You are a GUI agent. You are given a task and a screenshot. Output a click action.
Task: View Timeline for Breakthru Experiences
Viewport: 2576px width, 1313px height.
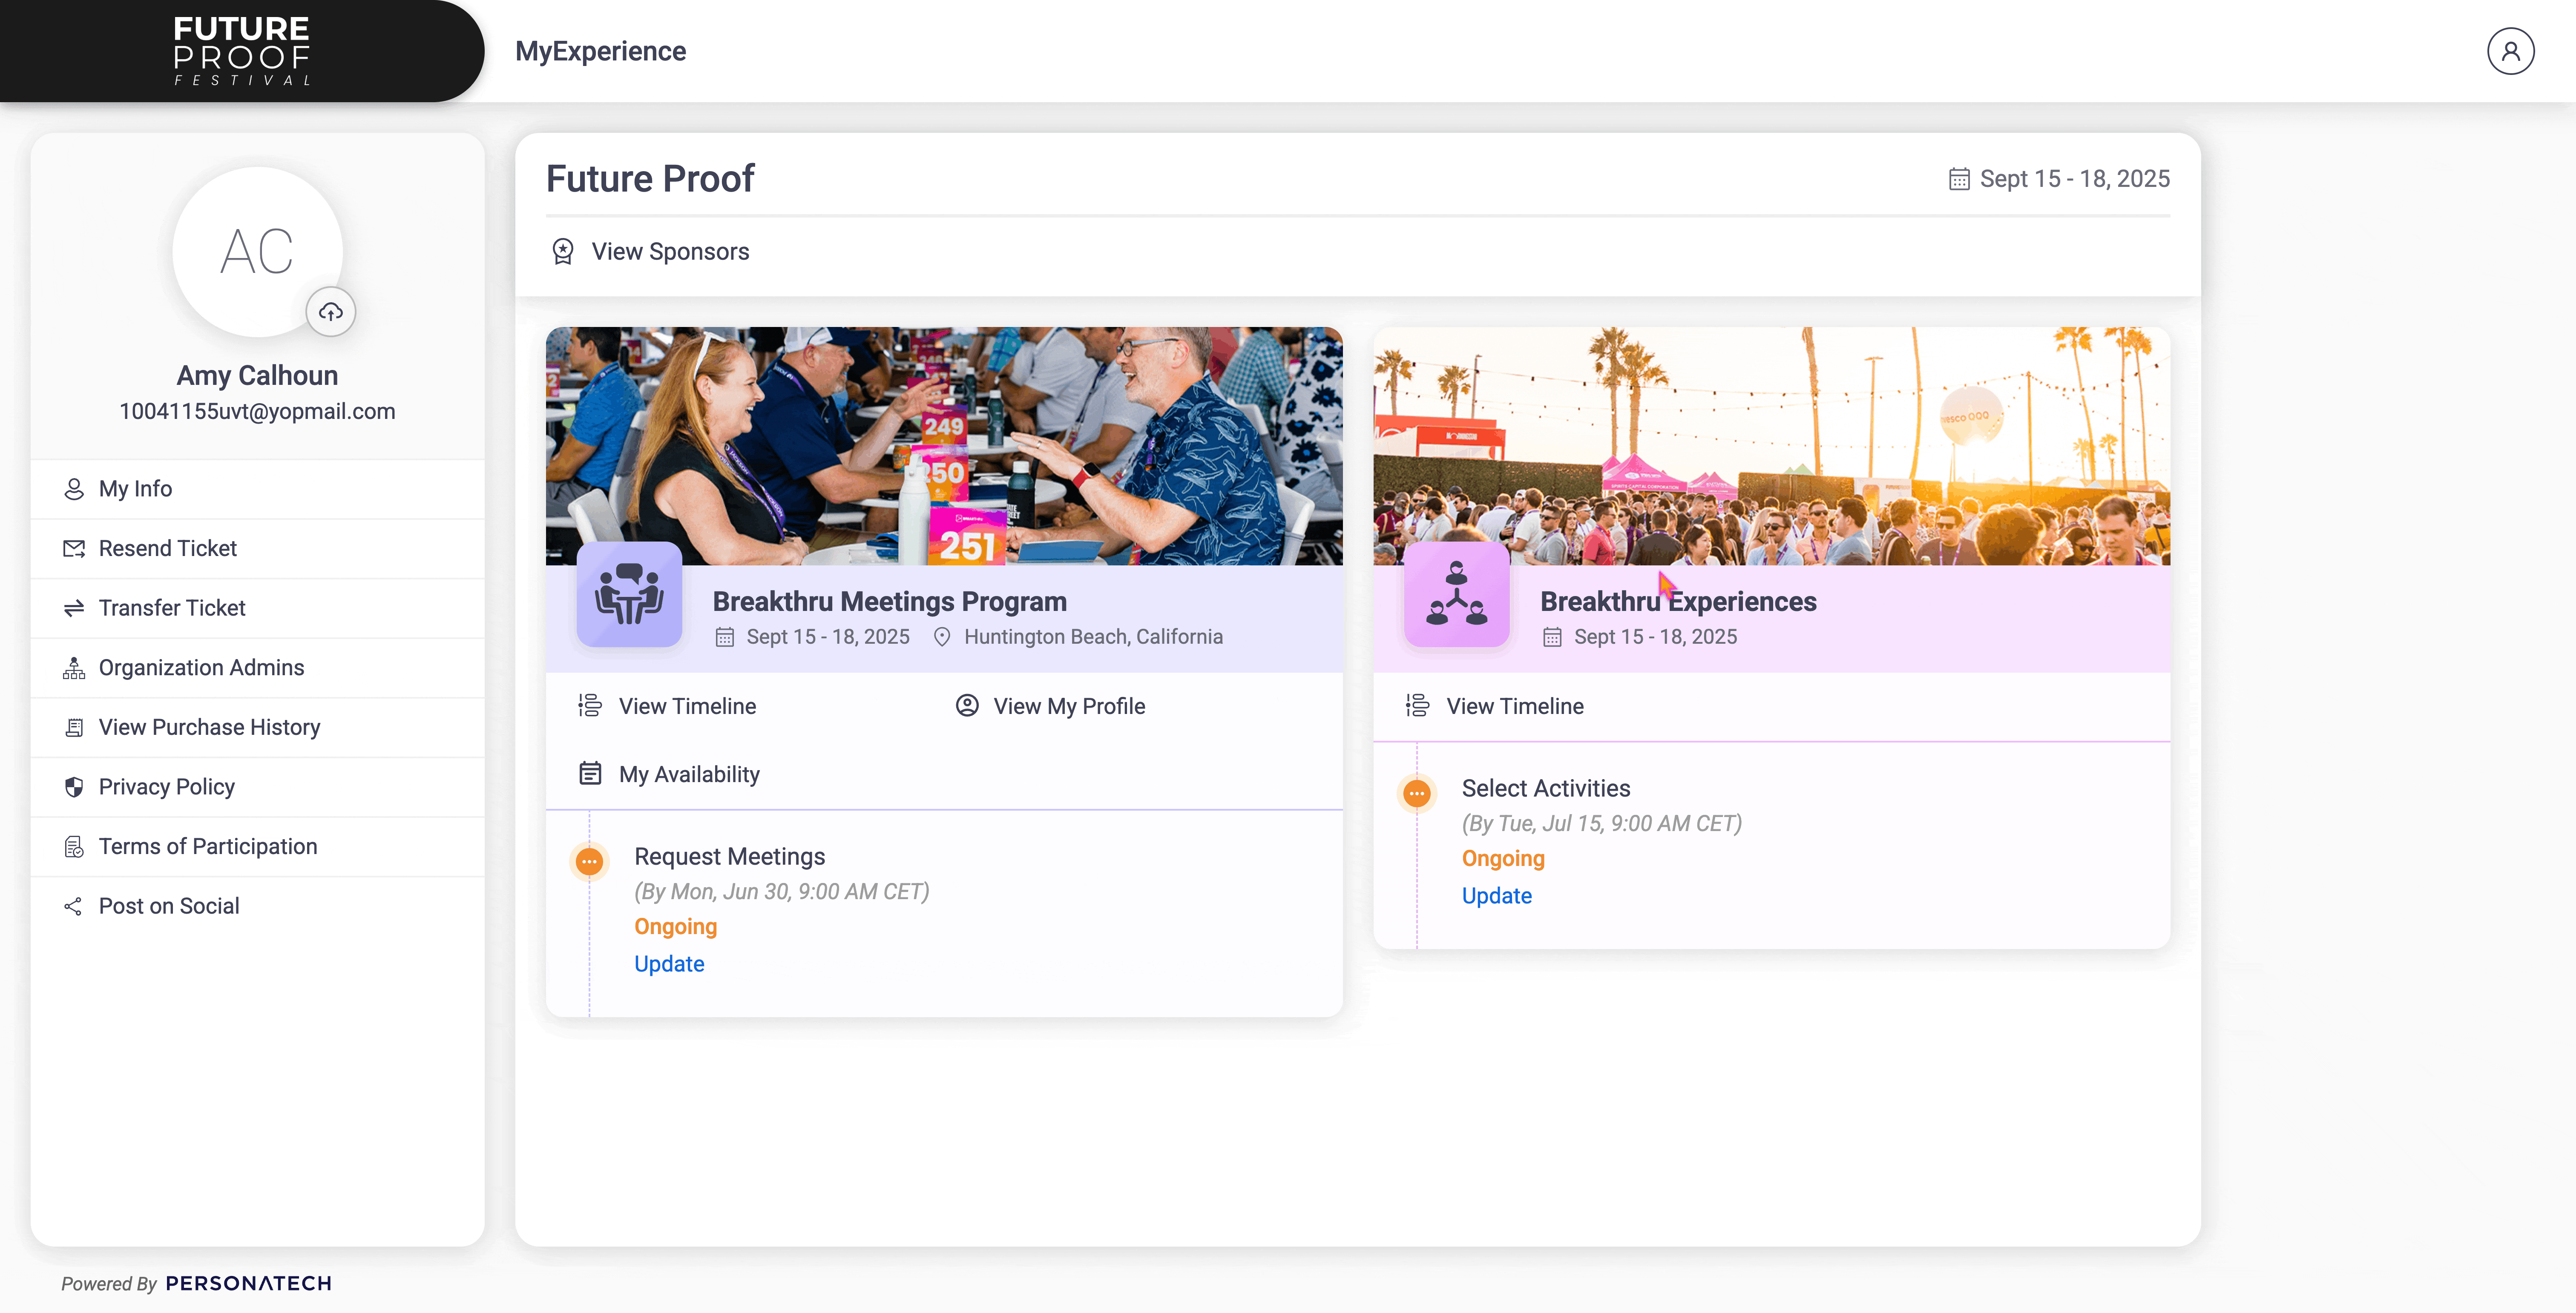tap(1514, 706)
